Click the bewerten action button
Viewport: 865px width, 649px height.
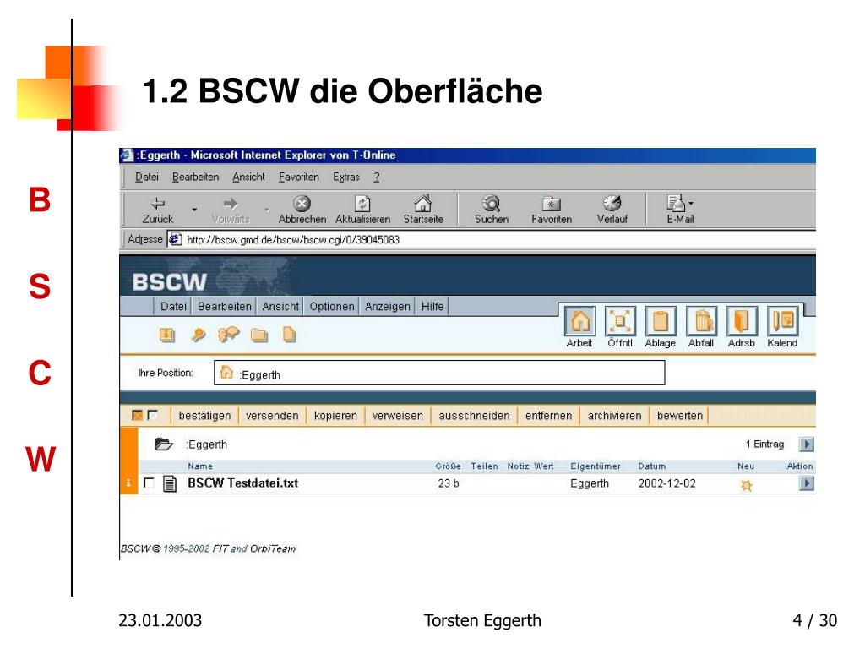[x=680, y=416]
